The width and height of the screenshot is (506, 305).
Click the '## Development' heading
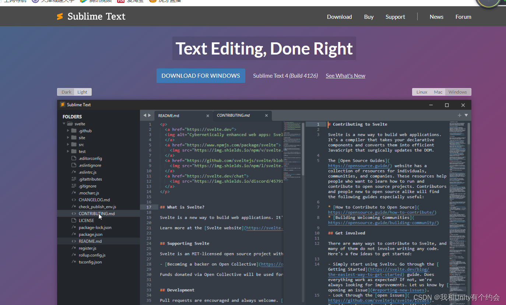pyautogui.click(x=177, y=290)
